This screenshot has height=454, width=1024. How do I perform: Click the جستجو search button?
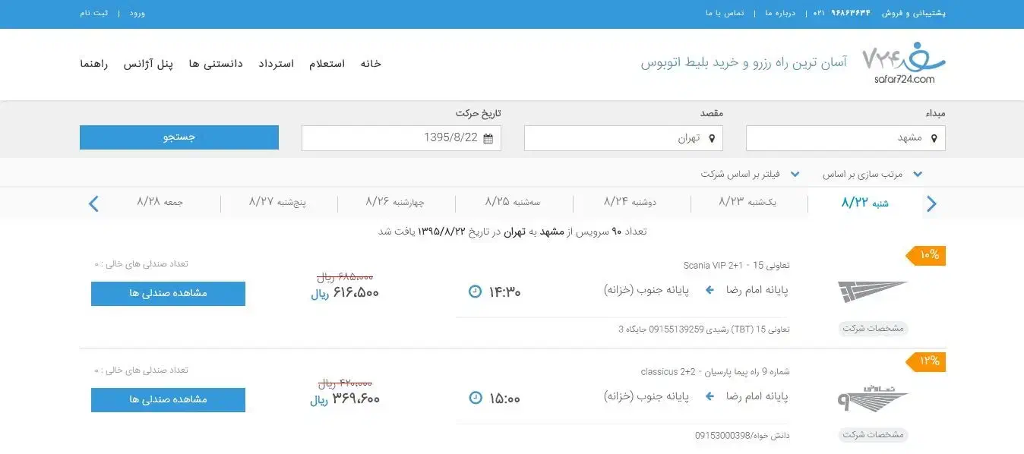click(x=179, y=137)
